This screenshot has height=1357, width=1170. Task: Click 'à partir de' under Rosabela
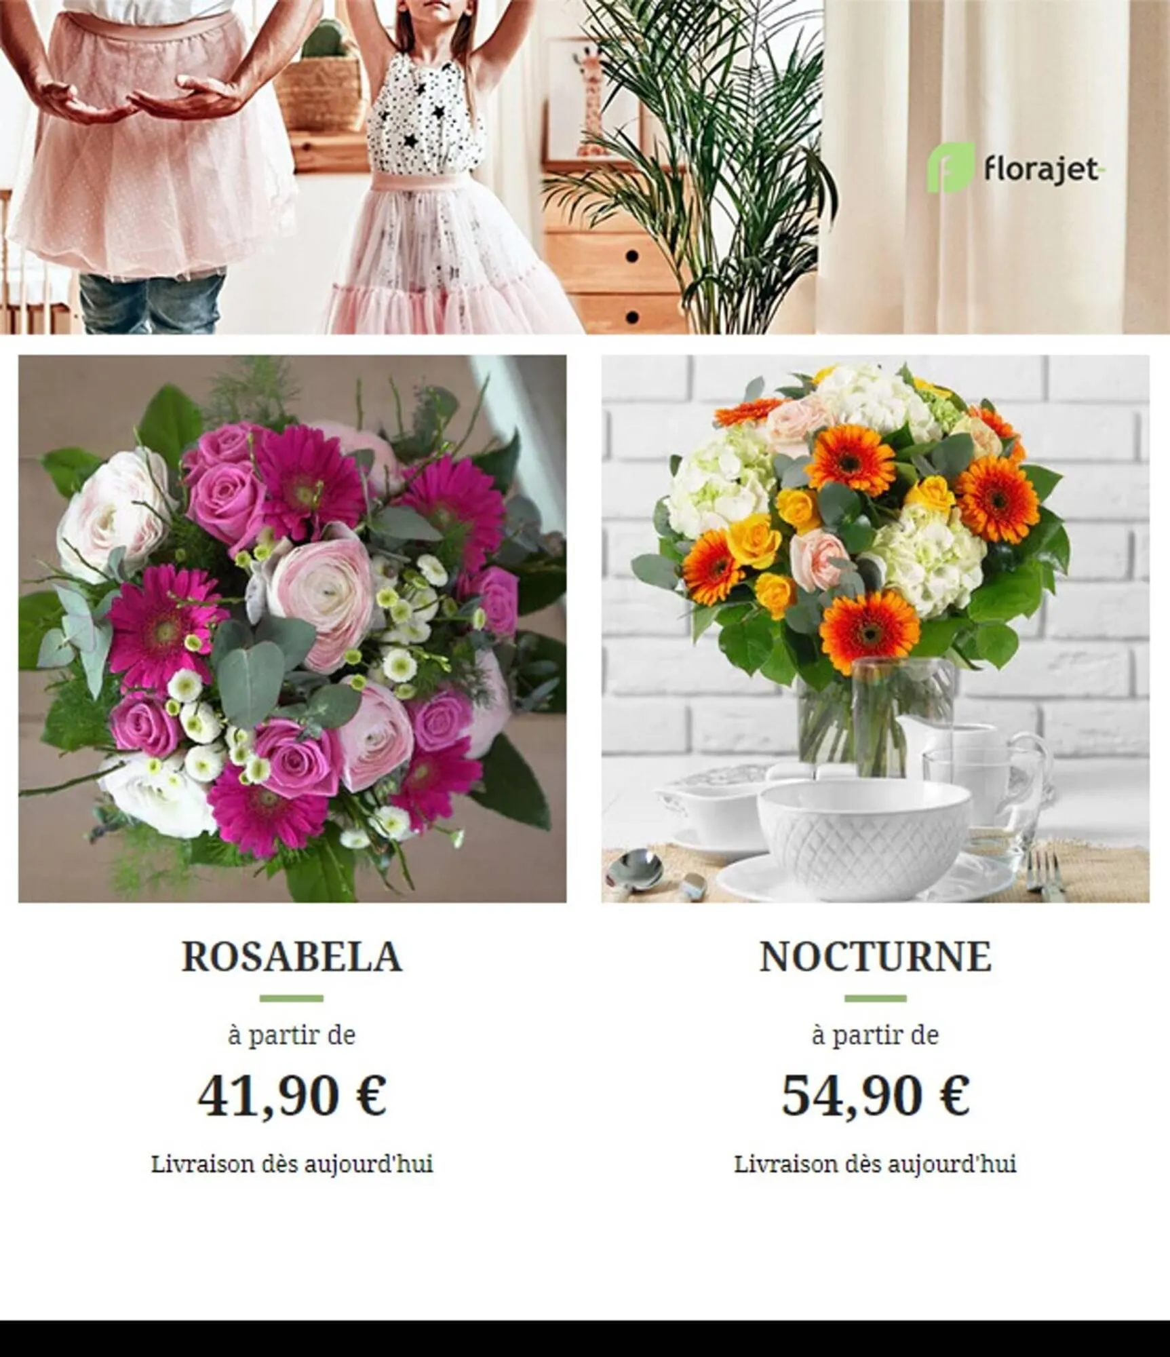292,1035
